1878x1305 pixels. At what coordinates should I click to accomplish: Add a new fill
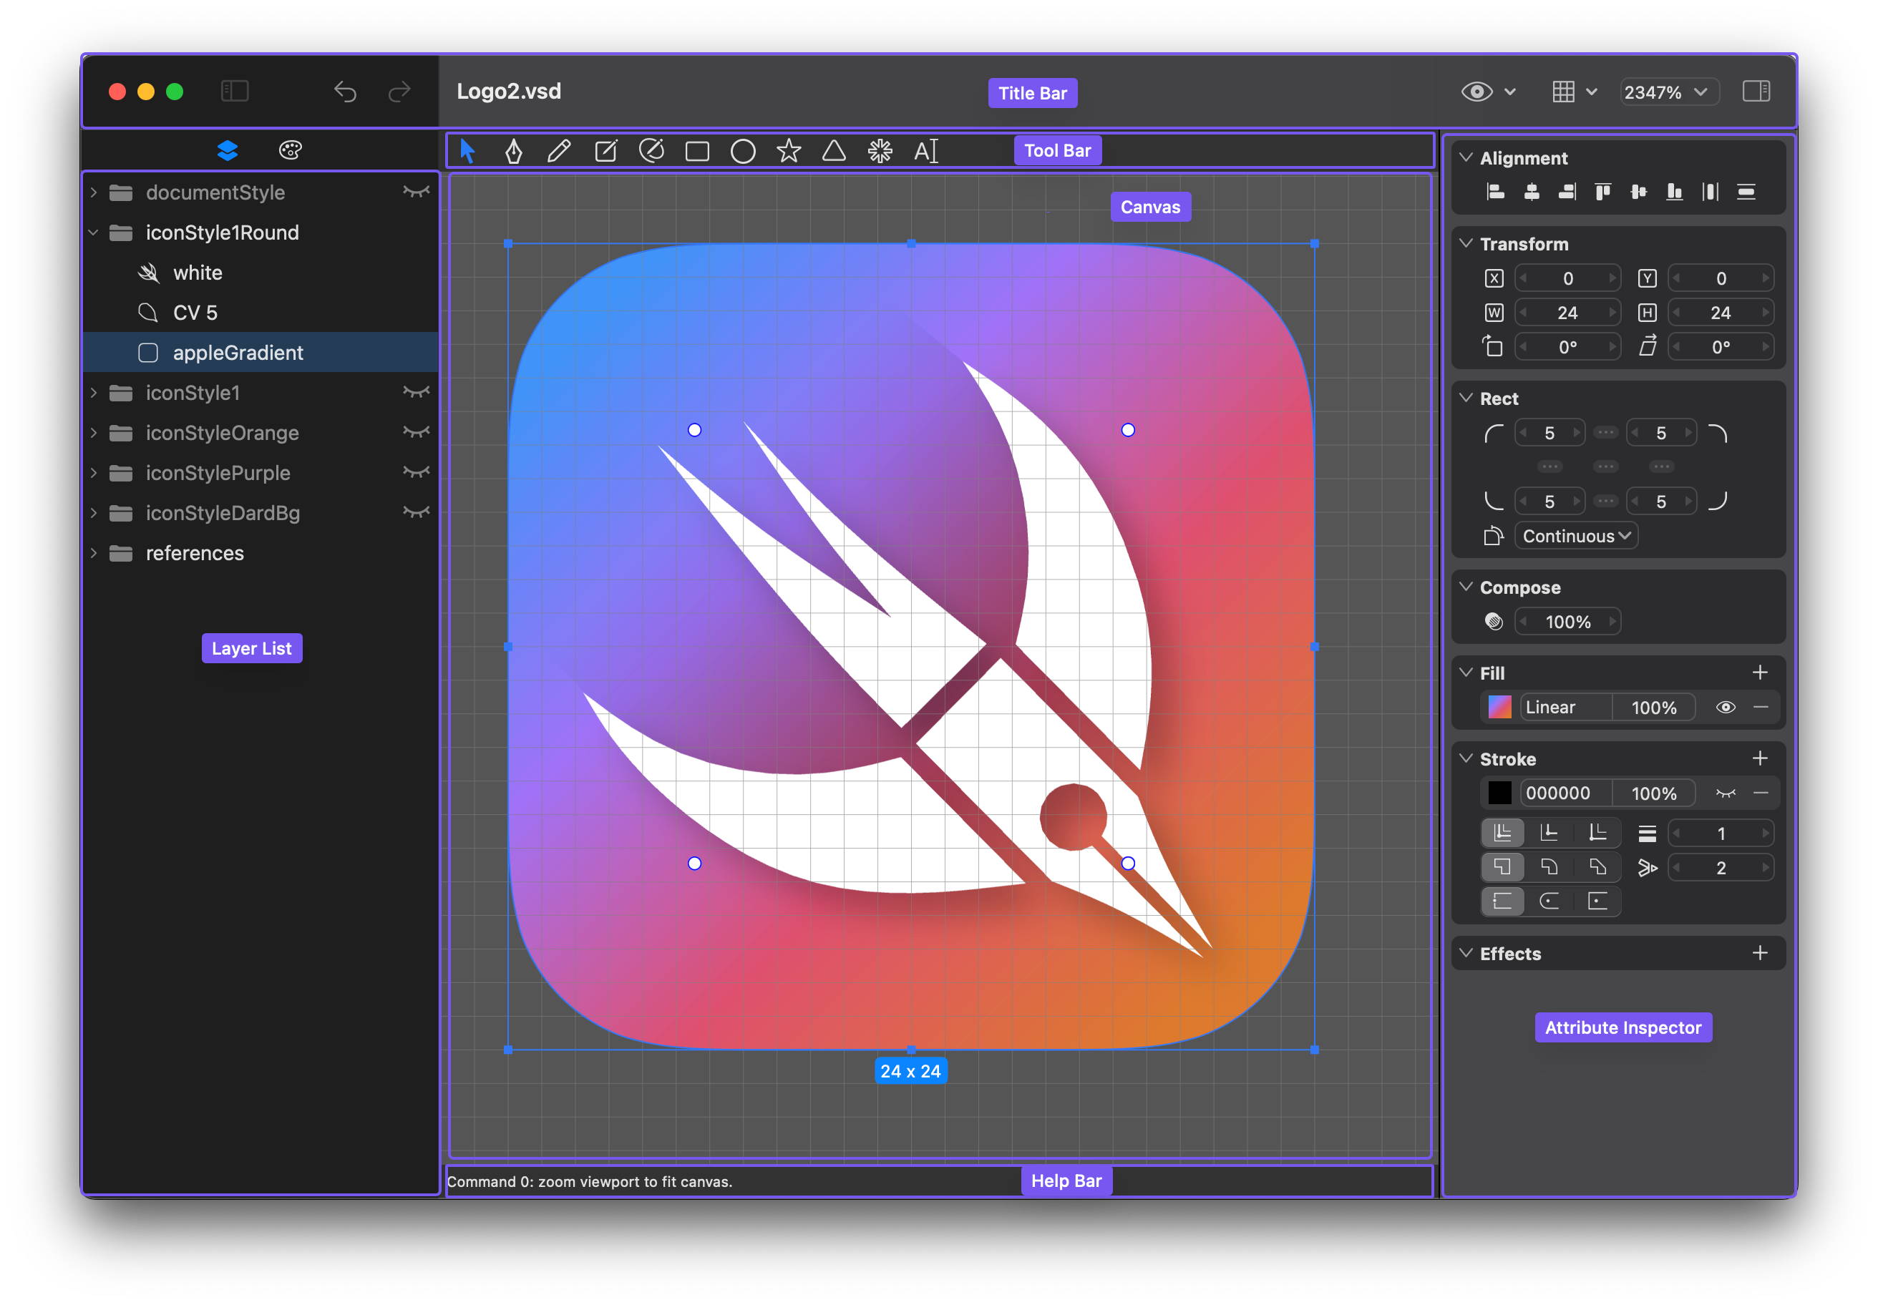click(x=1760, y=673)
